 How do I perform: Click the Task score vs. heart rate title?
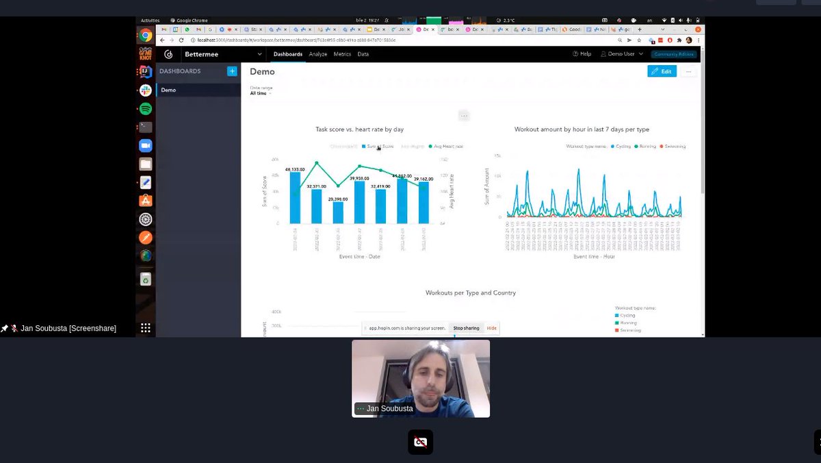pyautogui.click(x=359, y=129)
